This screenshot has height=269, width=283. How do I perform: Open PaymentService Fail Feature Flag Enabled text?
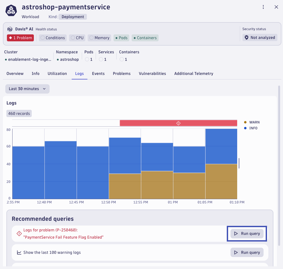pyautogui.click(x=63, y=237)
